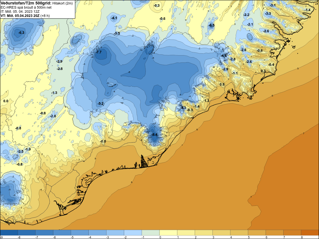This screenshot has height=239, width=319.
Task: Select legend color between 0 and 1
Action: point(168,233)
